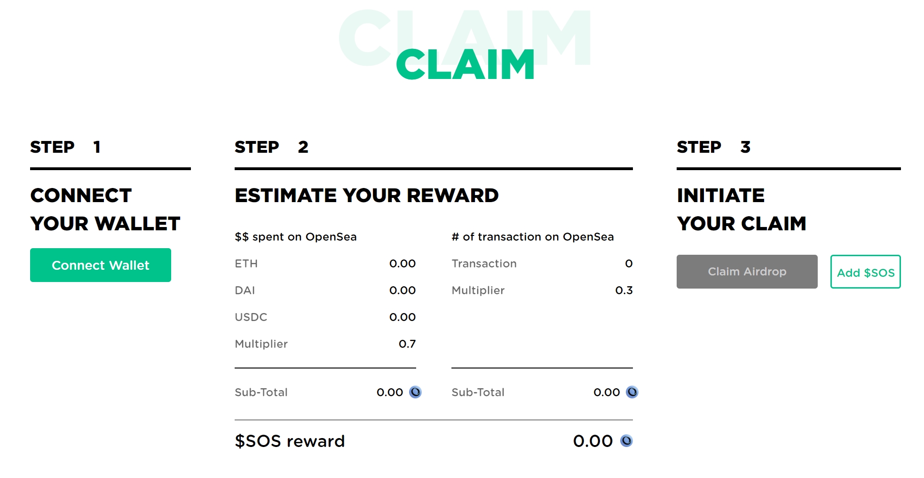Click the Estimate Your Reward heading

(x=366, y=196)
